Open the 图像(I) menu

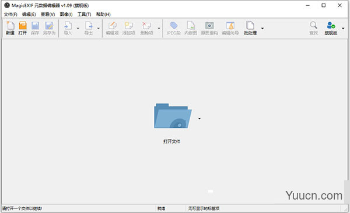pos(66,14)
